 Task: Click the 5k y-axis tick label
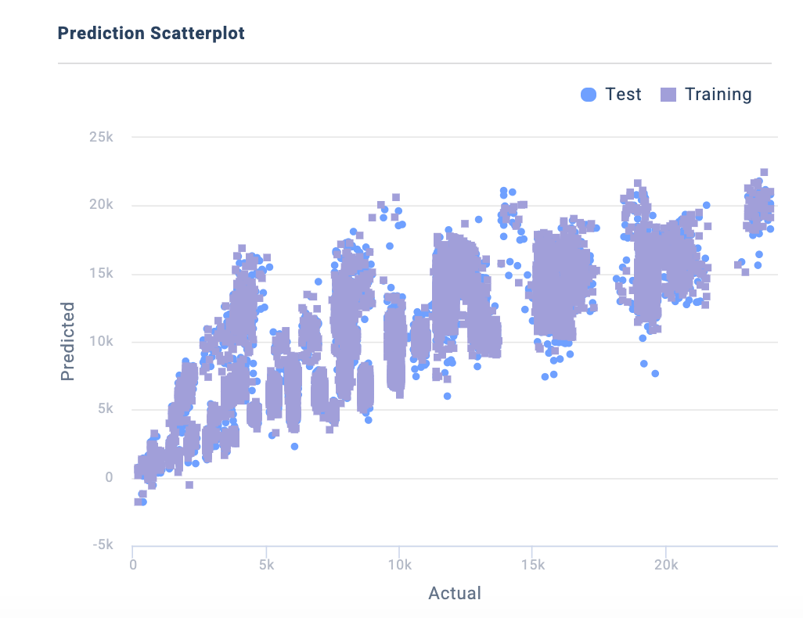click(106, 409)
